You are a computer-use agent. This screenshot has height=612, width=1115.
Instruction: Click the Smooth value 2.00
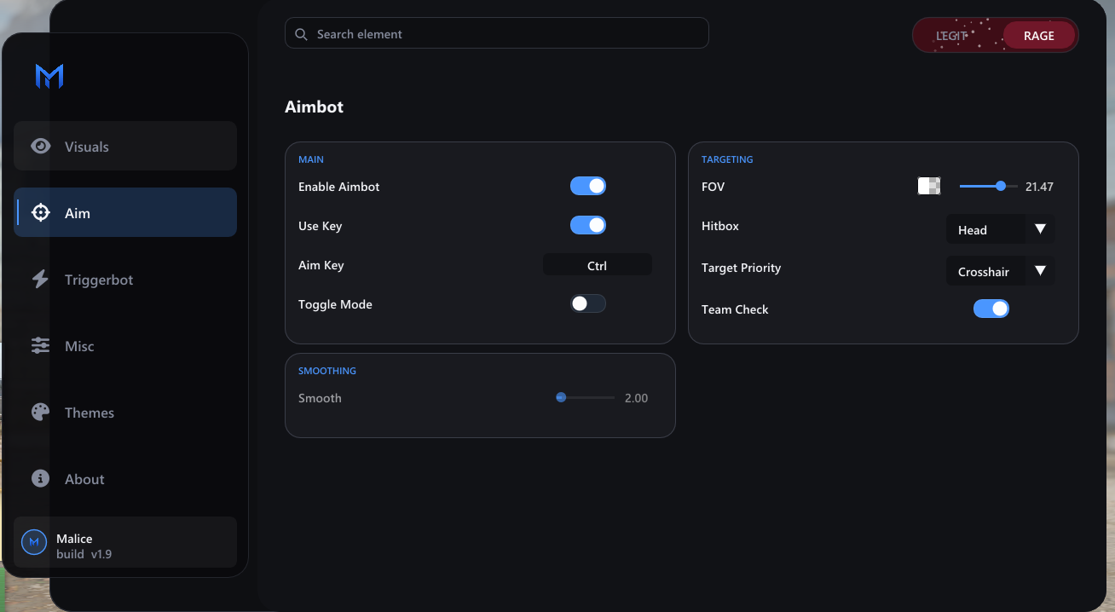(636, 398)
